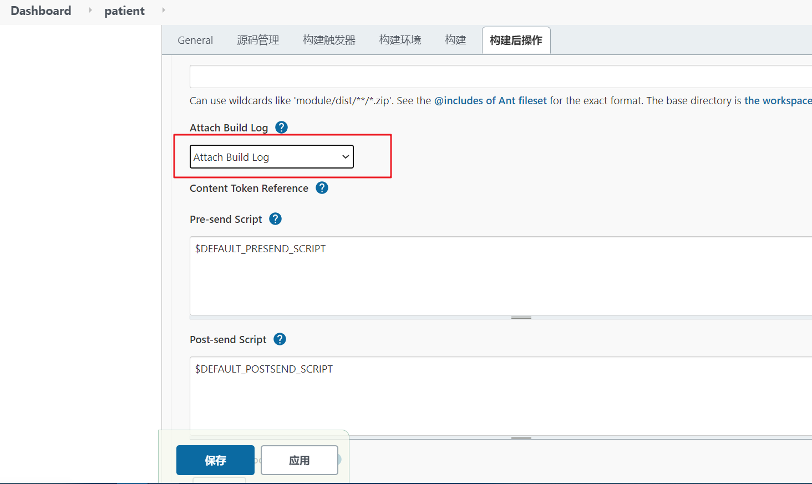
Task: Open help for Content Token Reference
Action: 322,188
